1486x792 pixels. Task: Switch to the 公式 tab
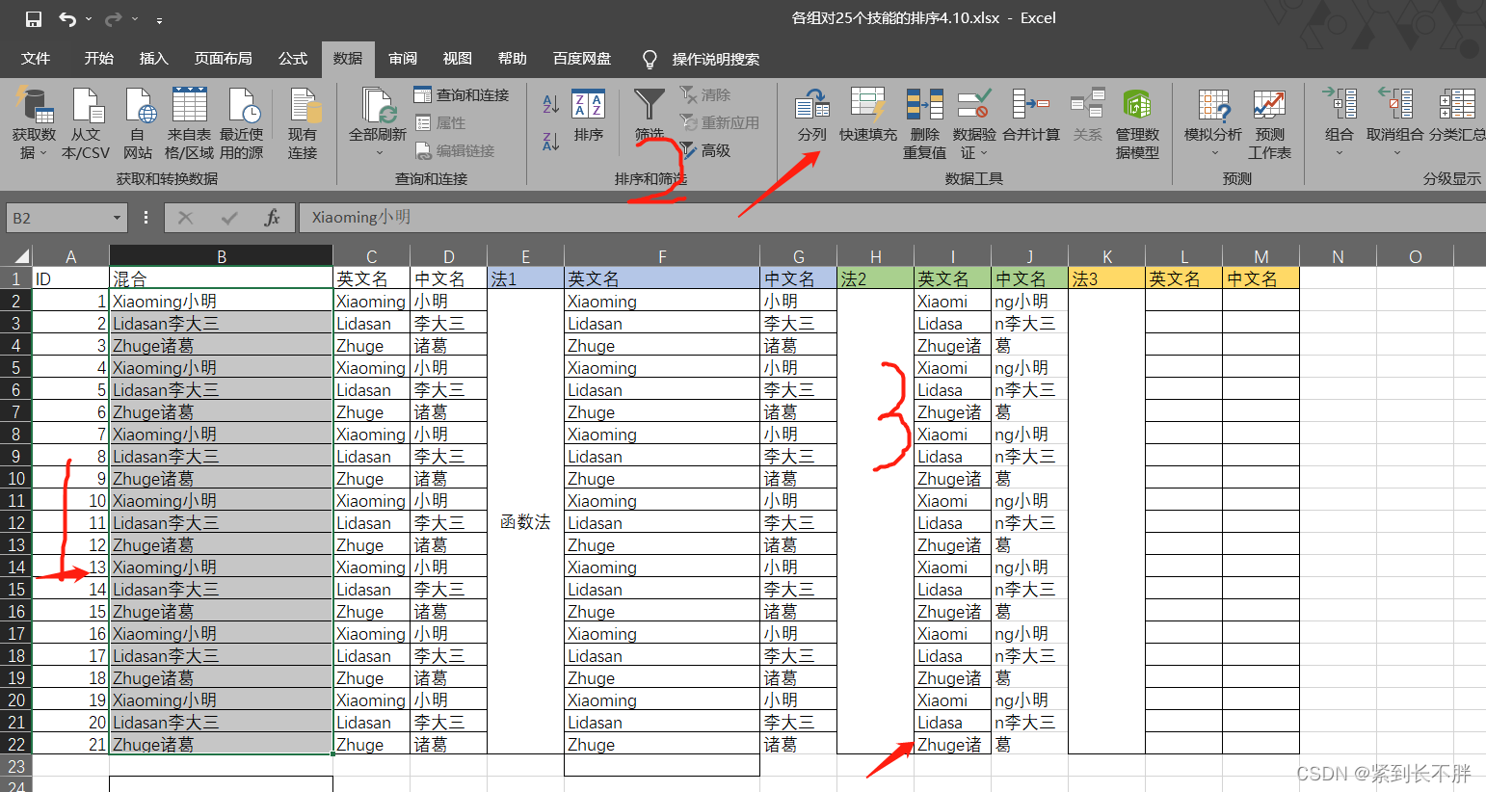[293, 59]
